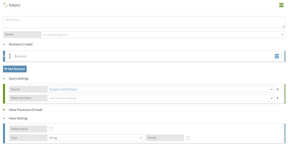Toggle the Default value checkbox
Screen dimensions: 288x147
(51, 129)
